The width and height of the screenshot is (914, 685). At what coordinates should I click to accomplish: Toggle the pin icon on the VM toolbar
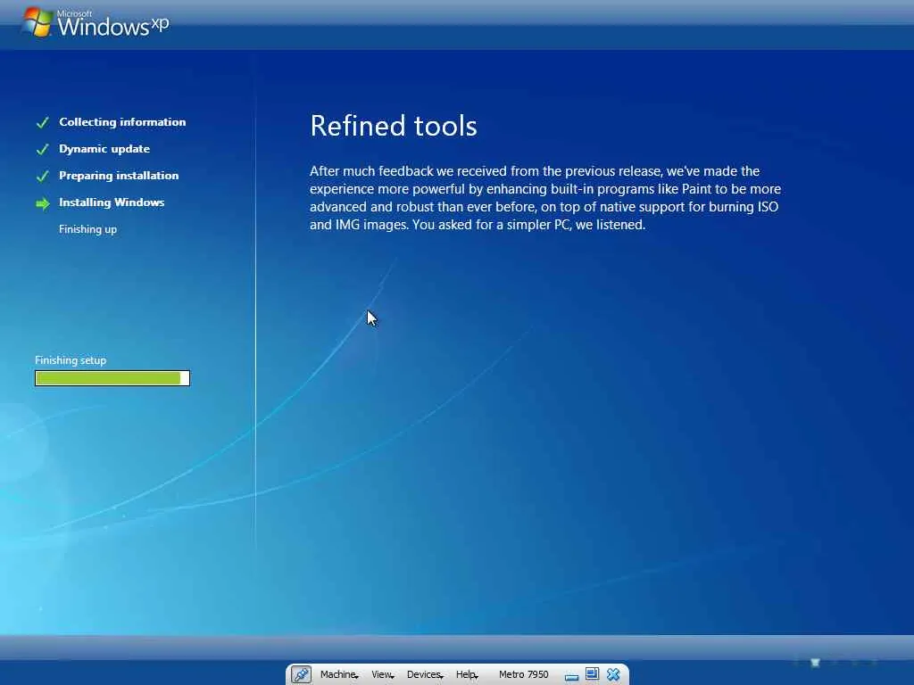[x=302, y=674]
